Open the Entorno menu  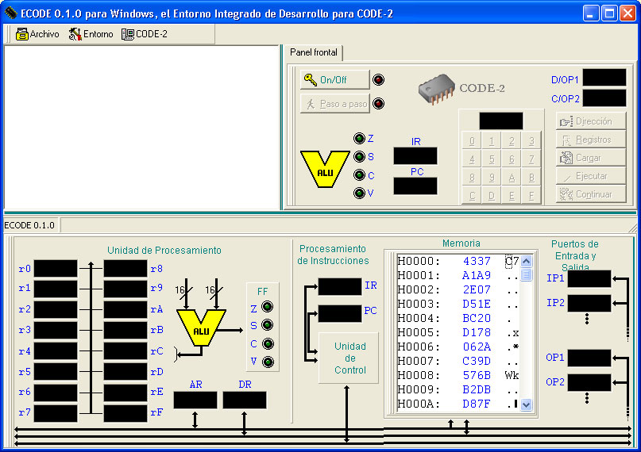[x=91, y=34]
